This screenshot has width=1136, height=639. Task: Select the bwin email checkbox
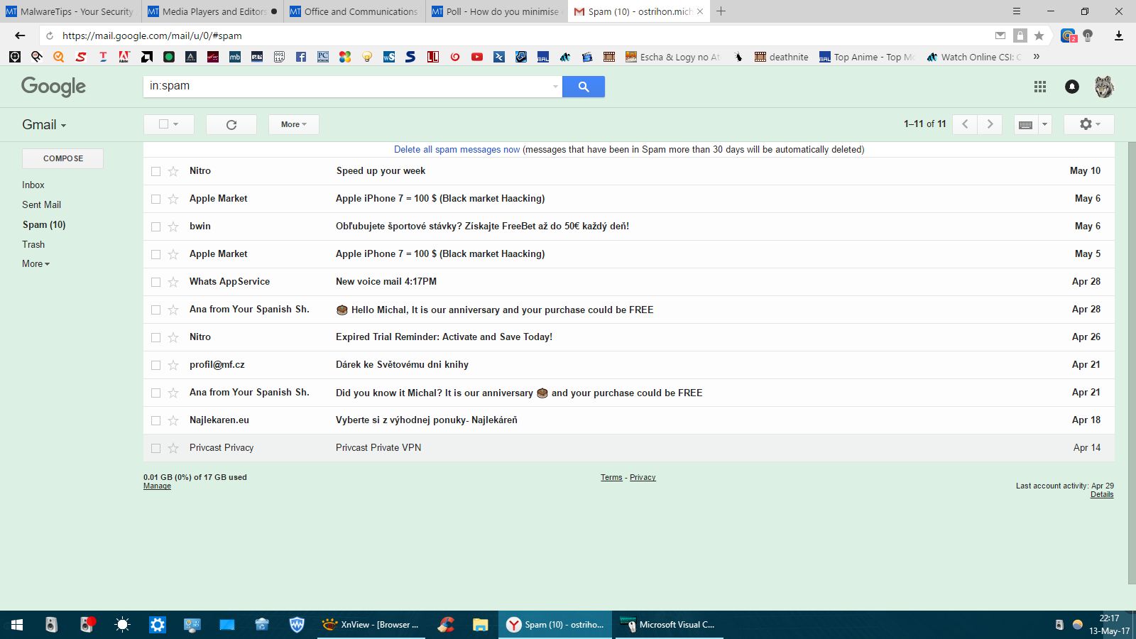coord(155,226)
